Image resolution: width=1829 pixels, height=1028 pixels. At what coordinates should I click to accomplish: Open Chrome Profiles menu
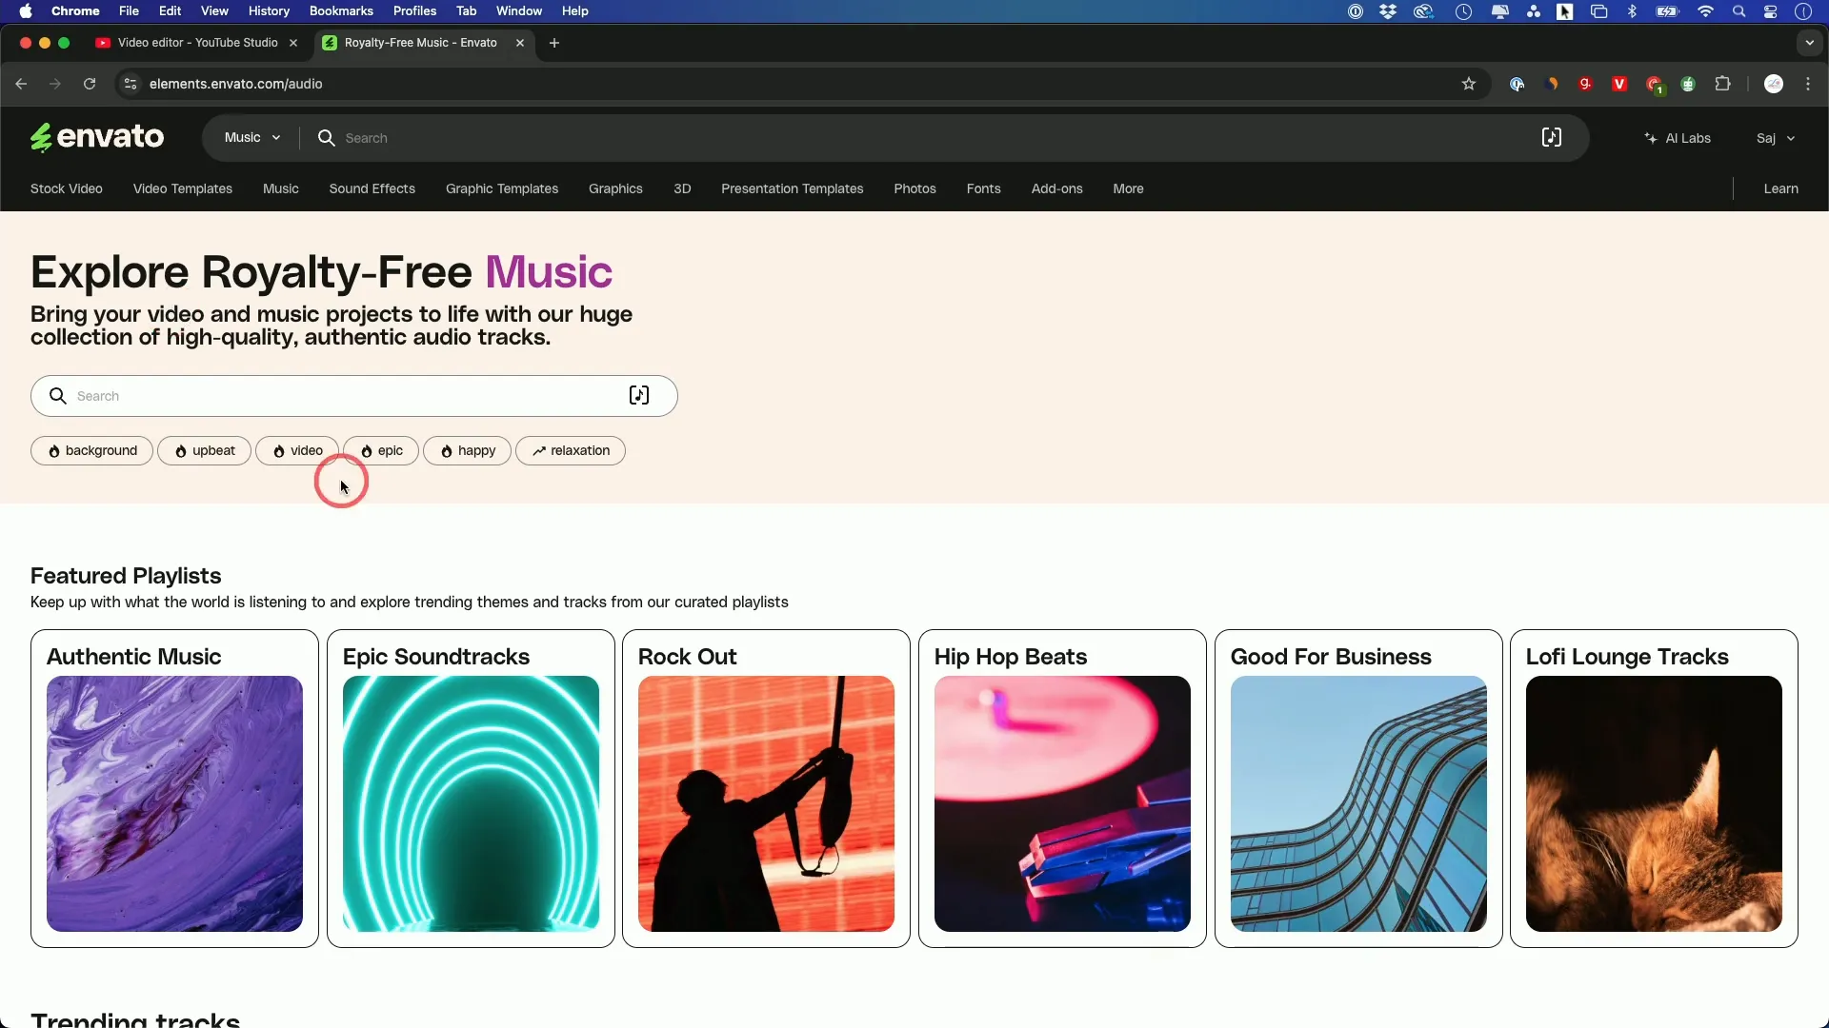(414, 11)
